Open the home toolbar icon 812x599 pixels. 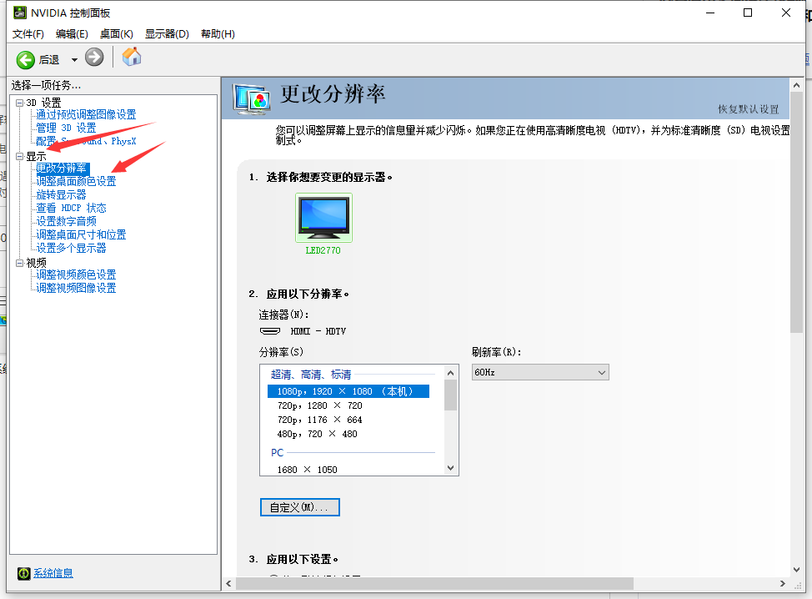tap(130, 57)
